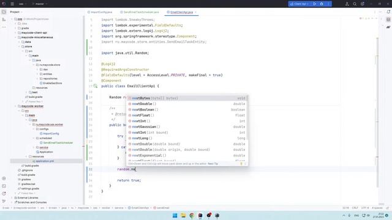
Task: Close the EmailClientApi.java tab
Action: [x=196, y=12]
